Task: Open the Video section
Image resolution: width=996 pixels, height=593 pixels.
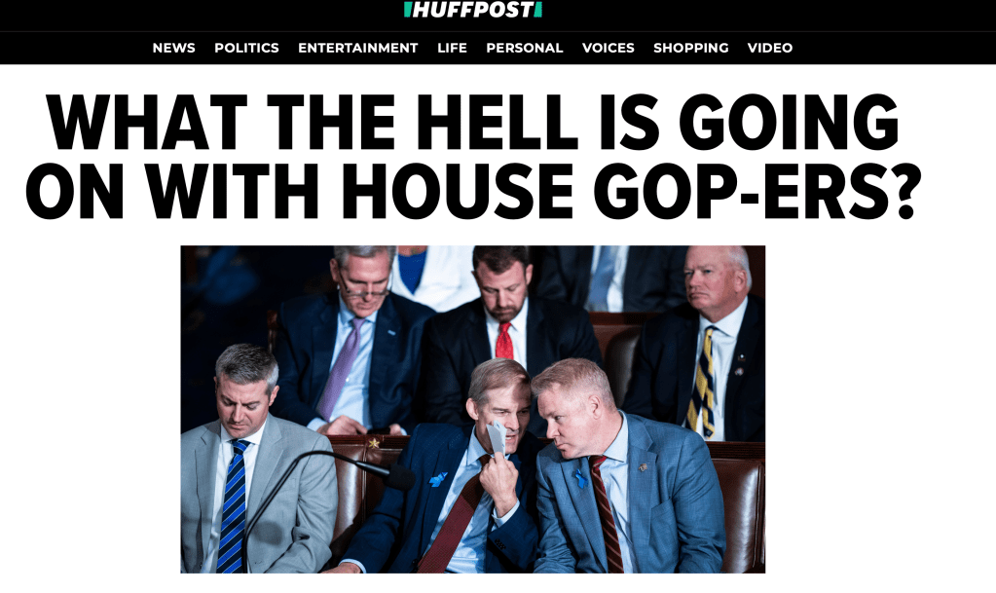Action: point(770,48)
